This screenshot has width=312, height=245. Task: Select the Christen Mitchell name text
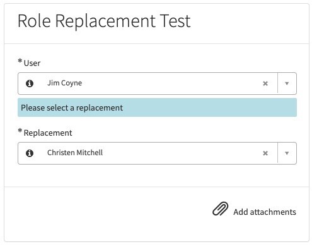coord(75,153)
